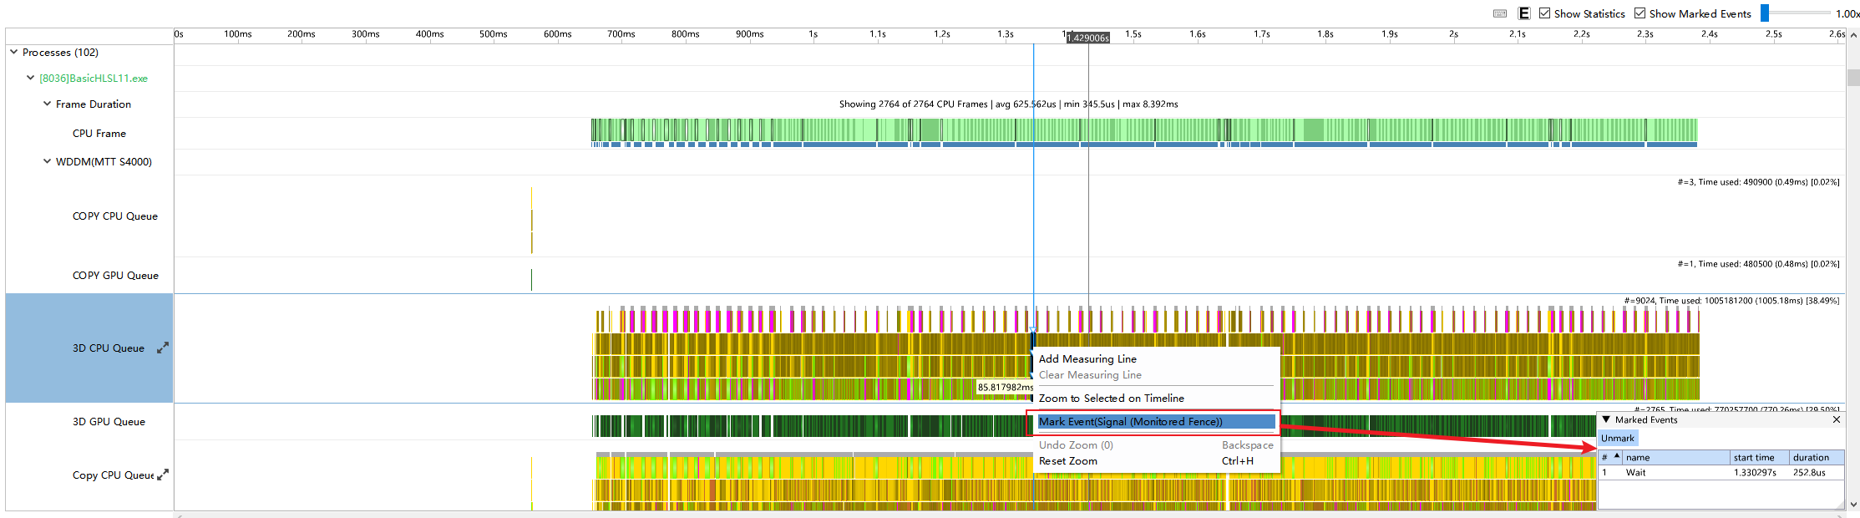This screenshot has height=518, width=1860.
Task: Collapse the WDDM(MTT S4000) group
Action: 47,161
